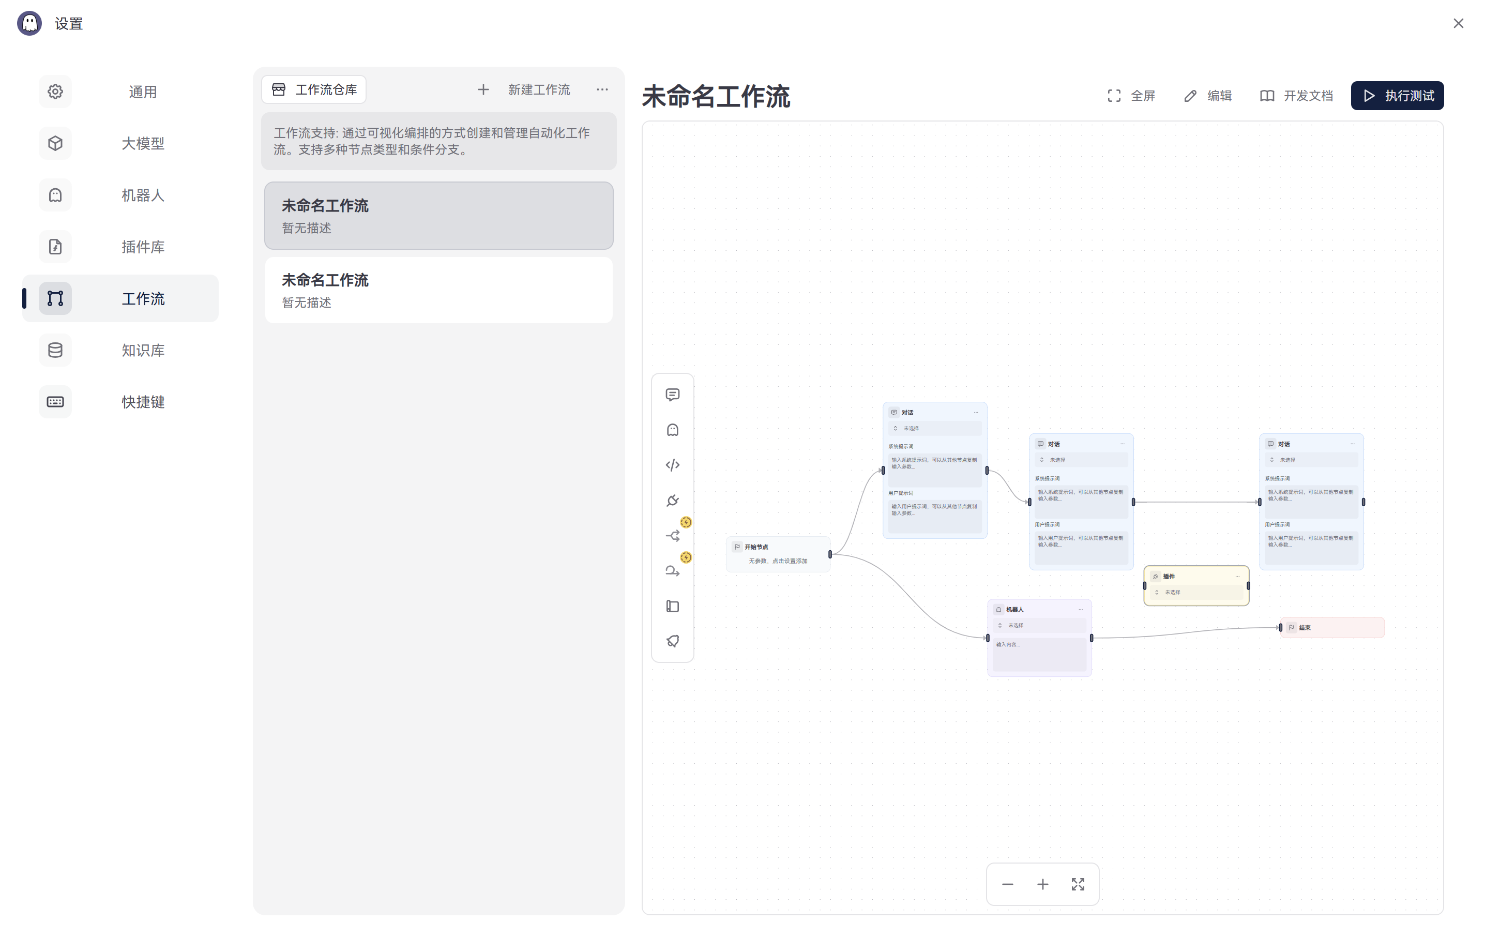Viewport: 1485px width, 937px height.
Task: Select the code node icon in the palette
Action: tap(672, 465)
